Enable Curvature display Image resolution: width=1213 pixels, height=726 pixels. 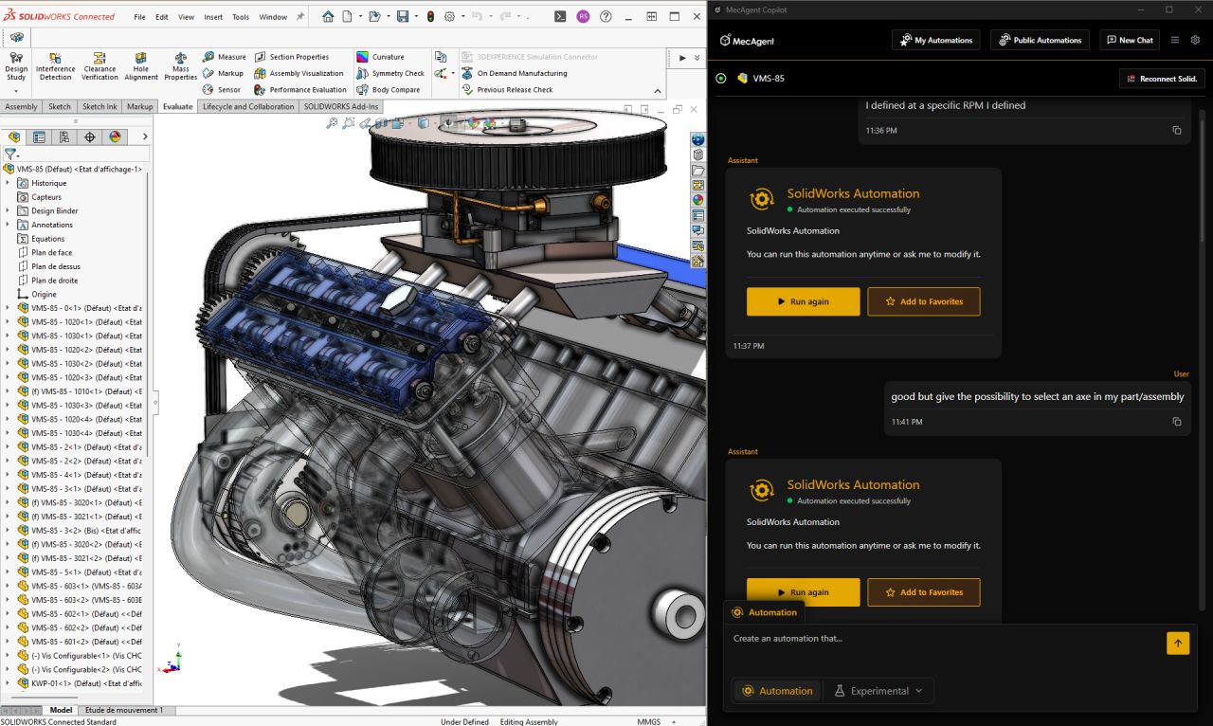pos(381,57)
